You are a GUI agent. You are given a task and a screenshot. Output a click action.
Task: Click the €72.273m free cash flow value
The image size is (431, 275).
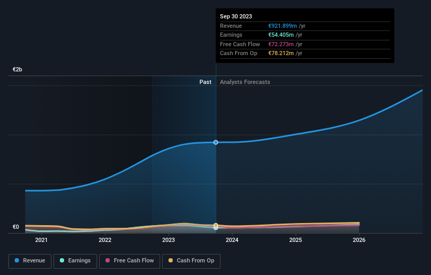coord(281,44)
